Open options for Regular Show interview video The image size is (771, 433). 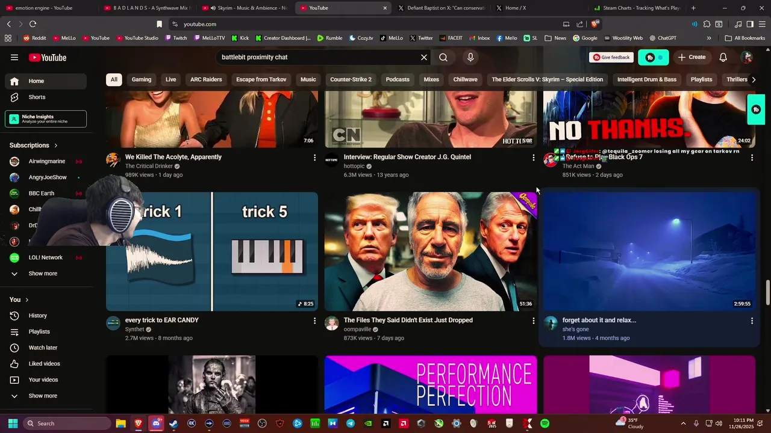pyautogui.click(x=533, y=158)
